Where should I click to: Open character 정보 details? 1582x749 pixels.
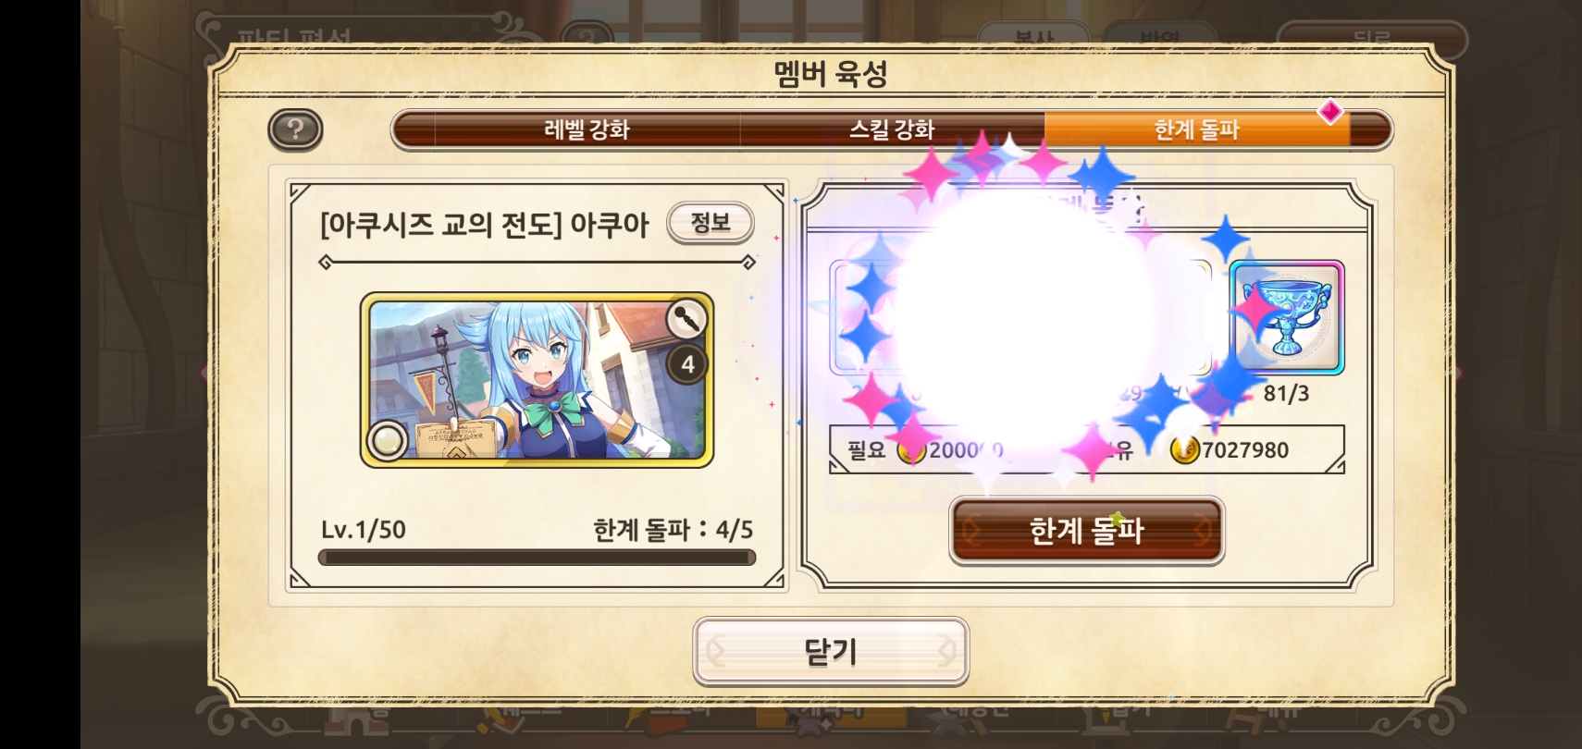711,223
